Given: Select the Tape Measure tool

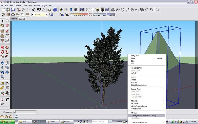Looking at the screenshot, I should (2, 83).
